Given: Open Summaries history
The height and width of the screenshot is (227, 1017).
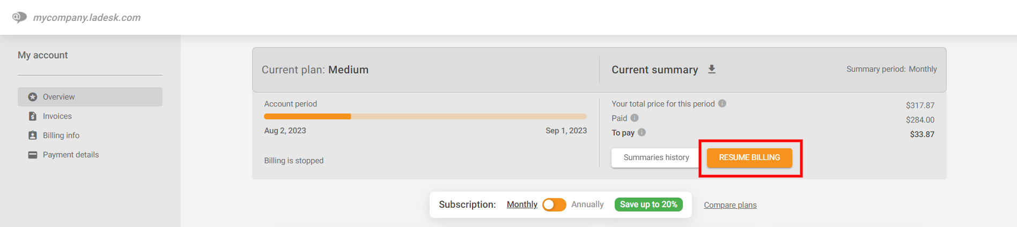Looking at the screenshot, I should (x=656, y=157).
